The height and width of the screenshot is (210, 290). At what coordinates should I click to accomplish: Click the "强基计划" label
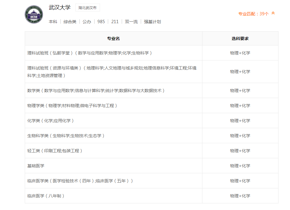pos(152,22)
